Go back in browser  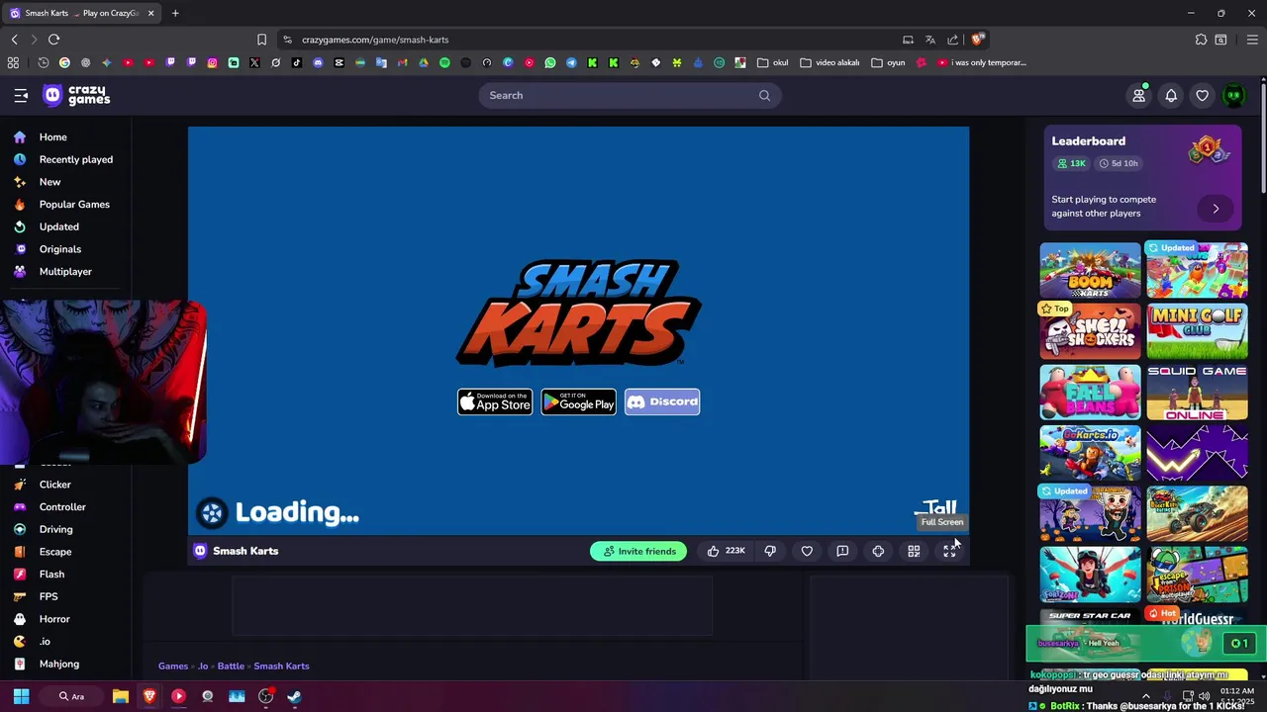tap(14, 40)
